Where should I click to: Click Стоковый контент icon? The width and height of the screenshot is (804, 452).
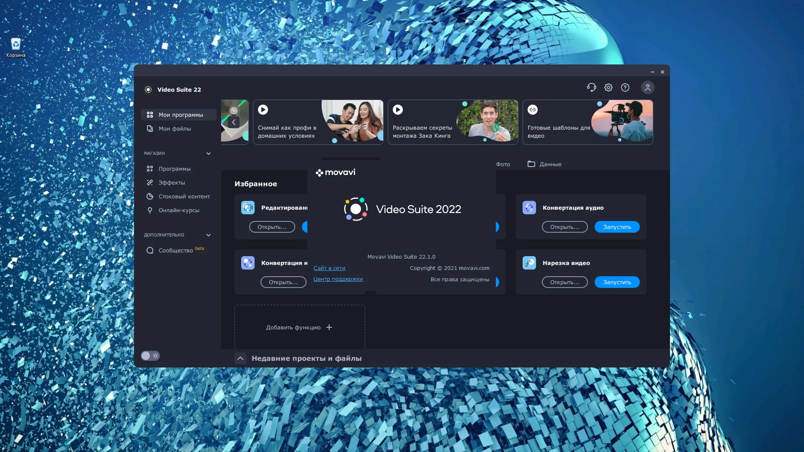(150, 196)
